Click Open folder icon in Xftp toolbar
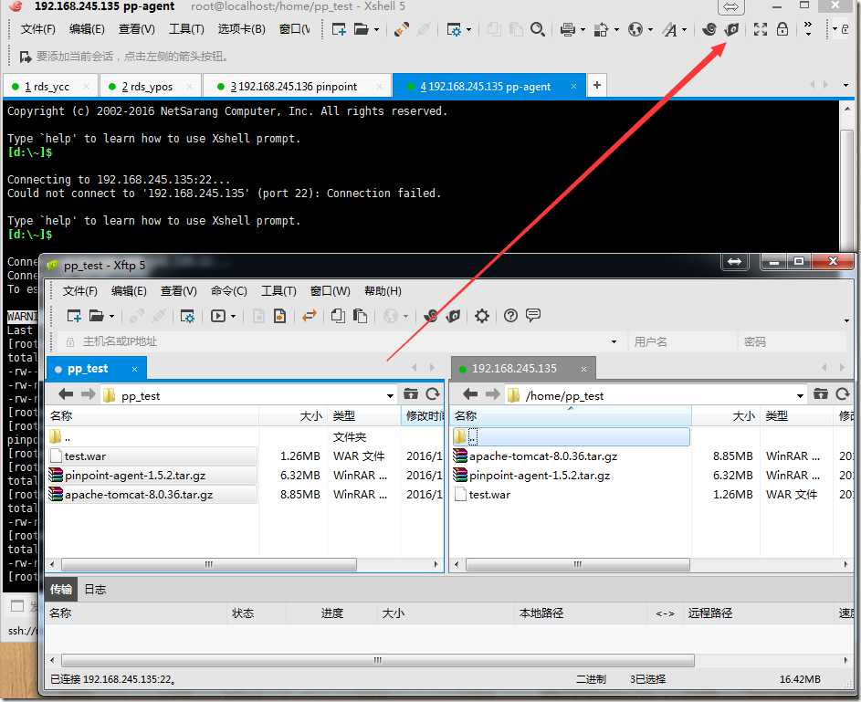 coord(97,316)
